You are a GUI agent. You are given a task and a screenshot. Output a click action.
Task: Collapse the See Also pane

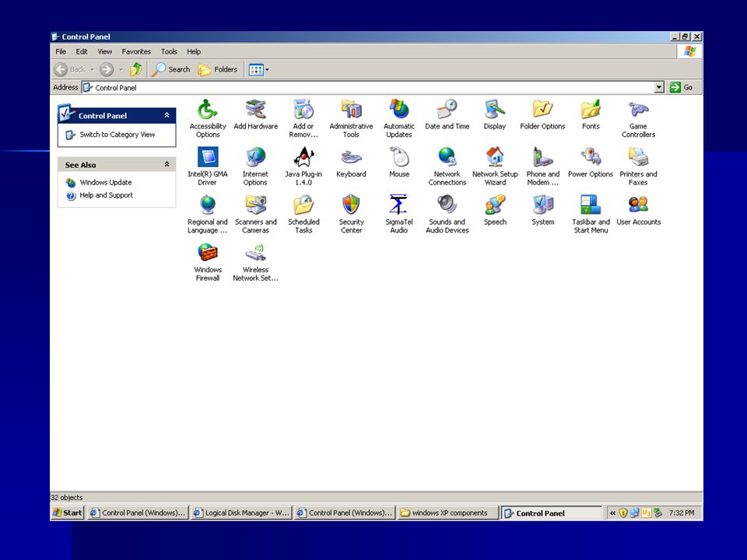[167, 164]
